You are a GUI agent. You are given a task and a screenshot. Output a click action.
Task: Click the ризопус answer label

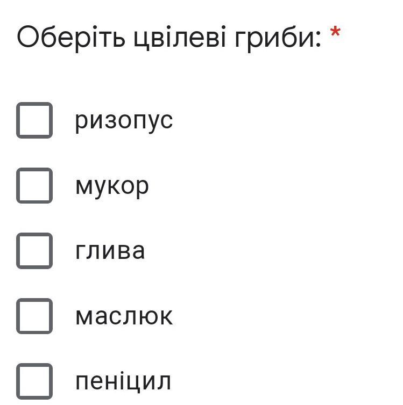click(124, 120)
